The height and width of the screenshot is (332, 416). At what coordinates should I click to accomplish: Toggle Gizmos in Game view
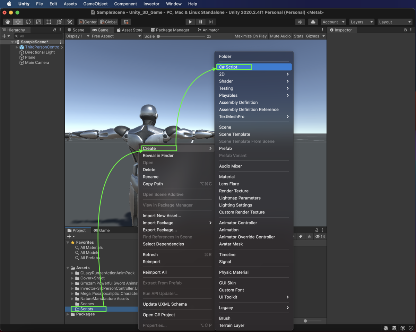point(312,36)
